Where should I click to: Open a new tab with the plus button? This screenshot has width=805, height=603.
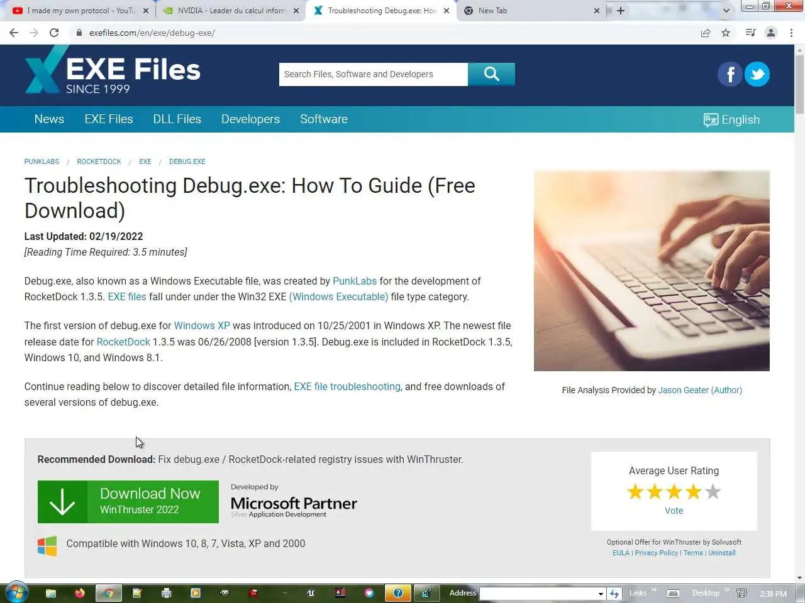pyautogui.click(x=621, y=11)
